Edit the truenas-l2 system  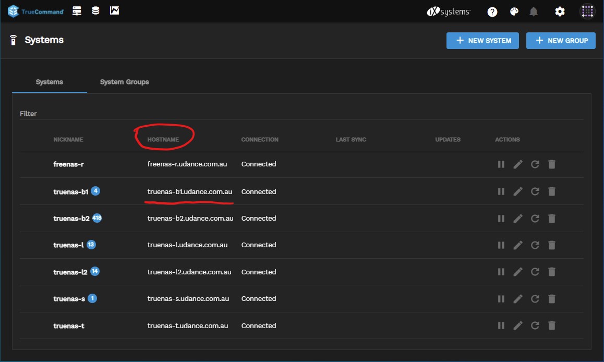click(518, 272)
